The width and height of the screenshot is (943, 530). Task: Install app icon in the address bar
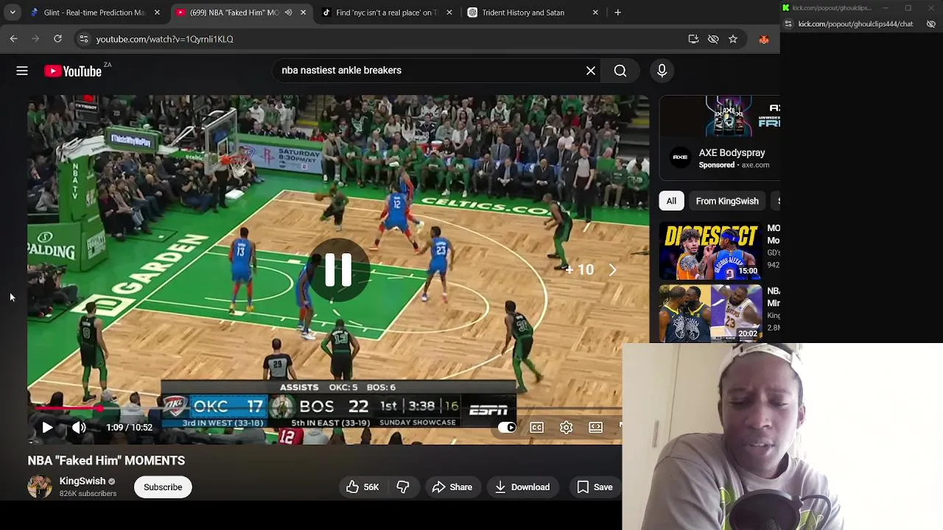(693, 39)
